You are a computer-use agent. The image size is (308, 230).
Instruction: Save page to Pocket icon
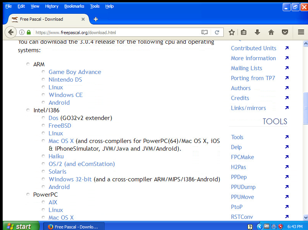pos(285,32)
